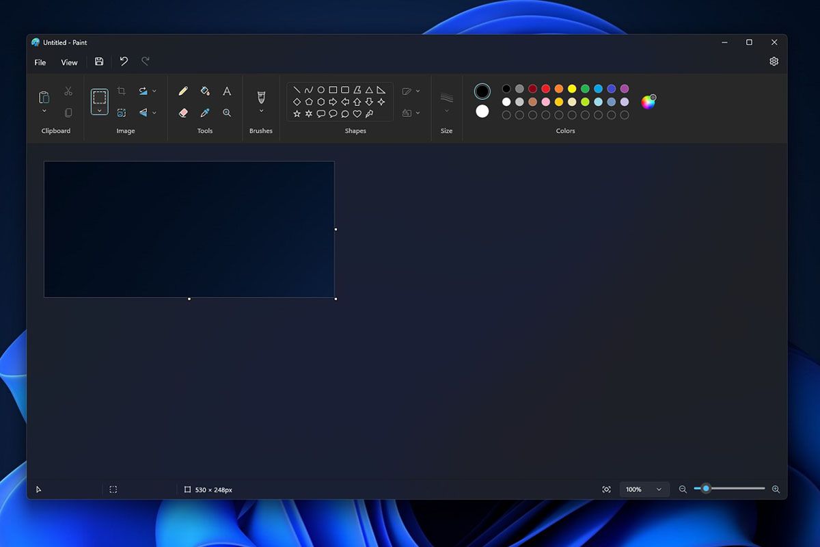This screenshot has width=820, height=547.
Task: Select the Line shape
Action: [297, 90]
